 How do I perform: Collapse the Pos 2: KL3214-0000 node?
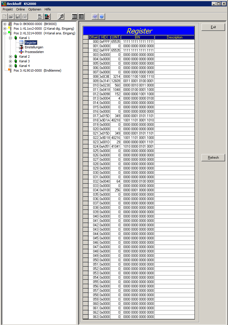5,33
